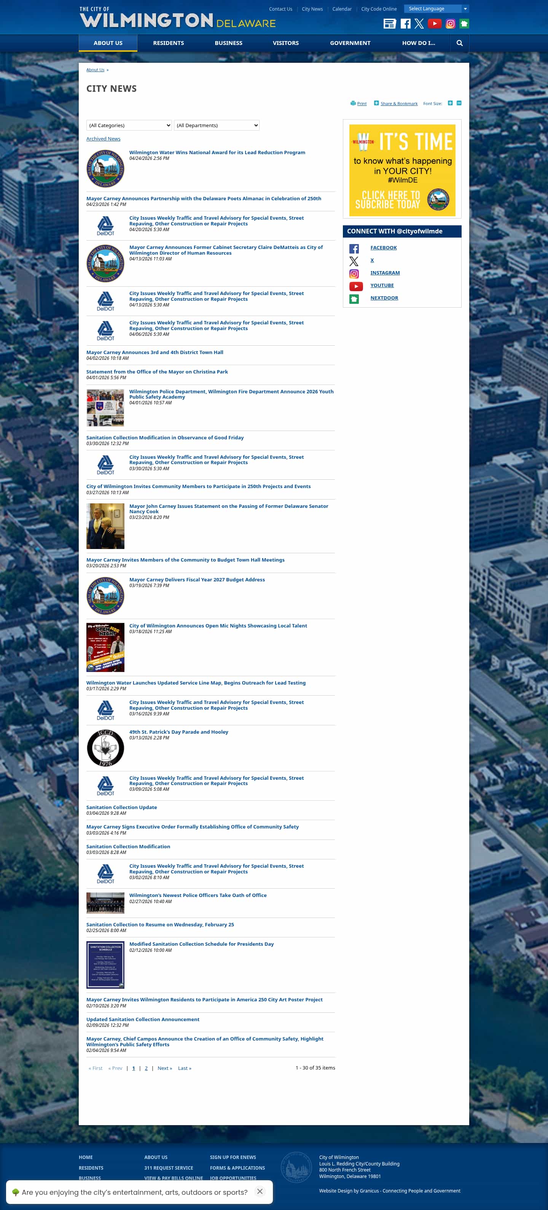548x1210 pixels.
Task: Open Sanitation Collection Update article
Action: tap(122, 807)
